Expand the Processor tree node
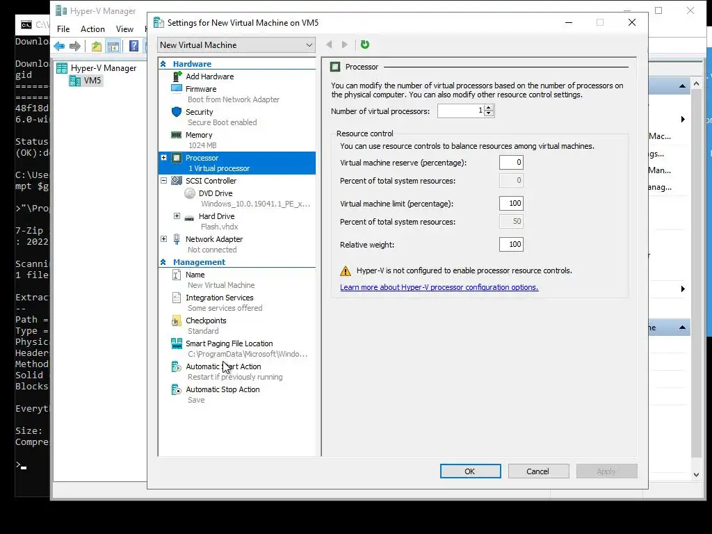712x534 pixels. [163, 158]
